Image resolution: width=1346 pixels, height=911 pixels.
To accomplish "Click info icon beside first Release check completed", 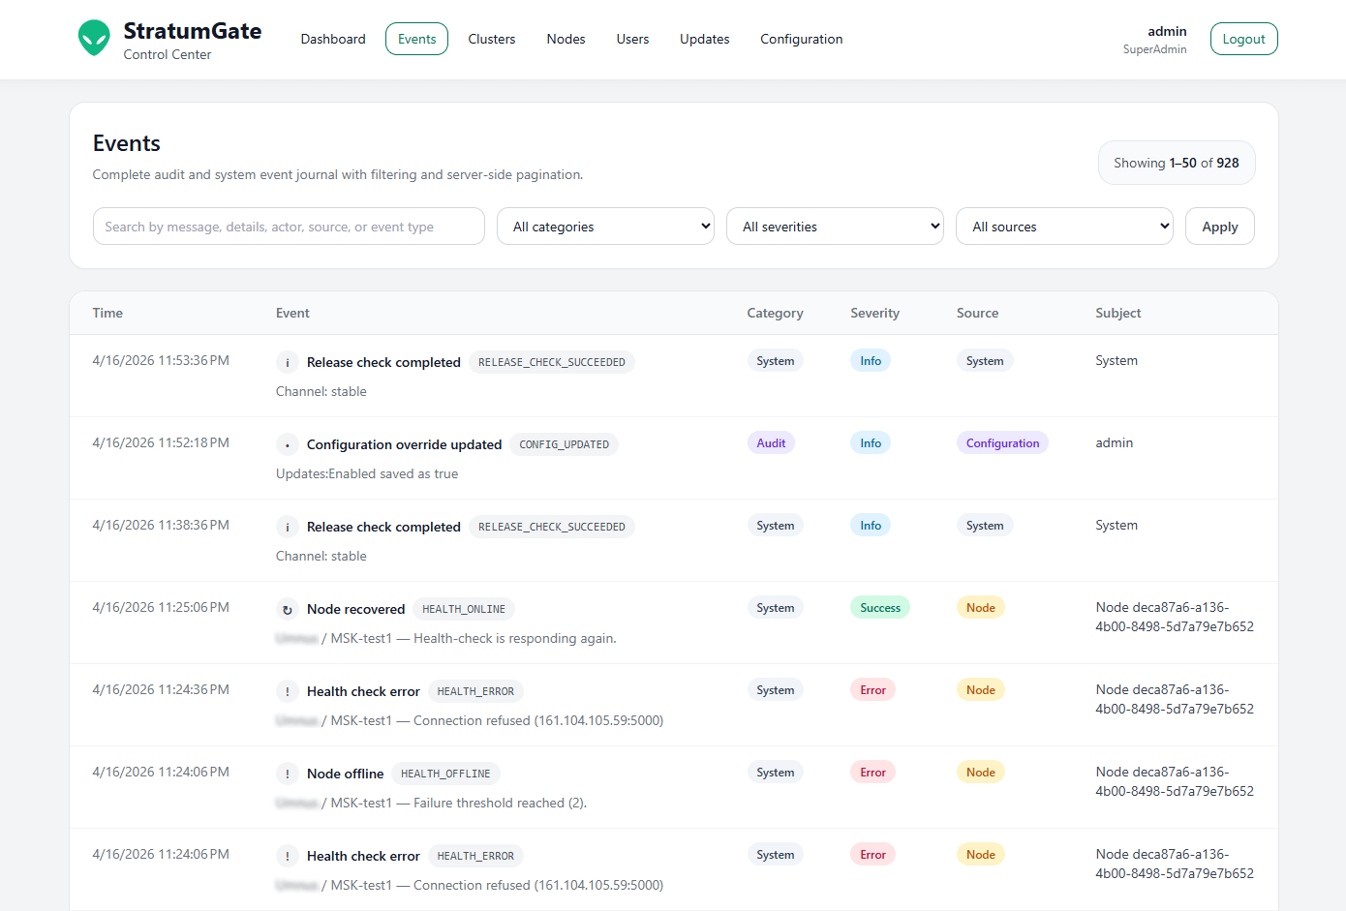I will point(288,362).
